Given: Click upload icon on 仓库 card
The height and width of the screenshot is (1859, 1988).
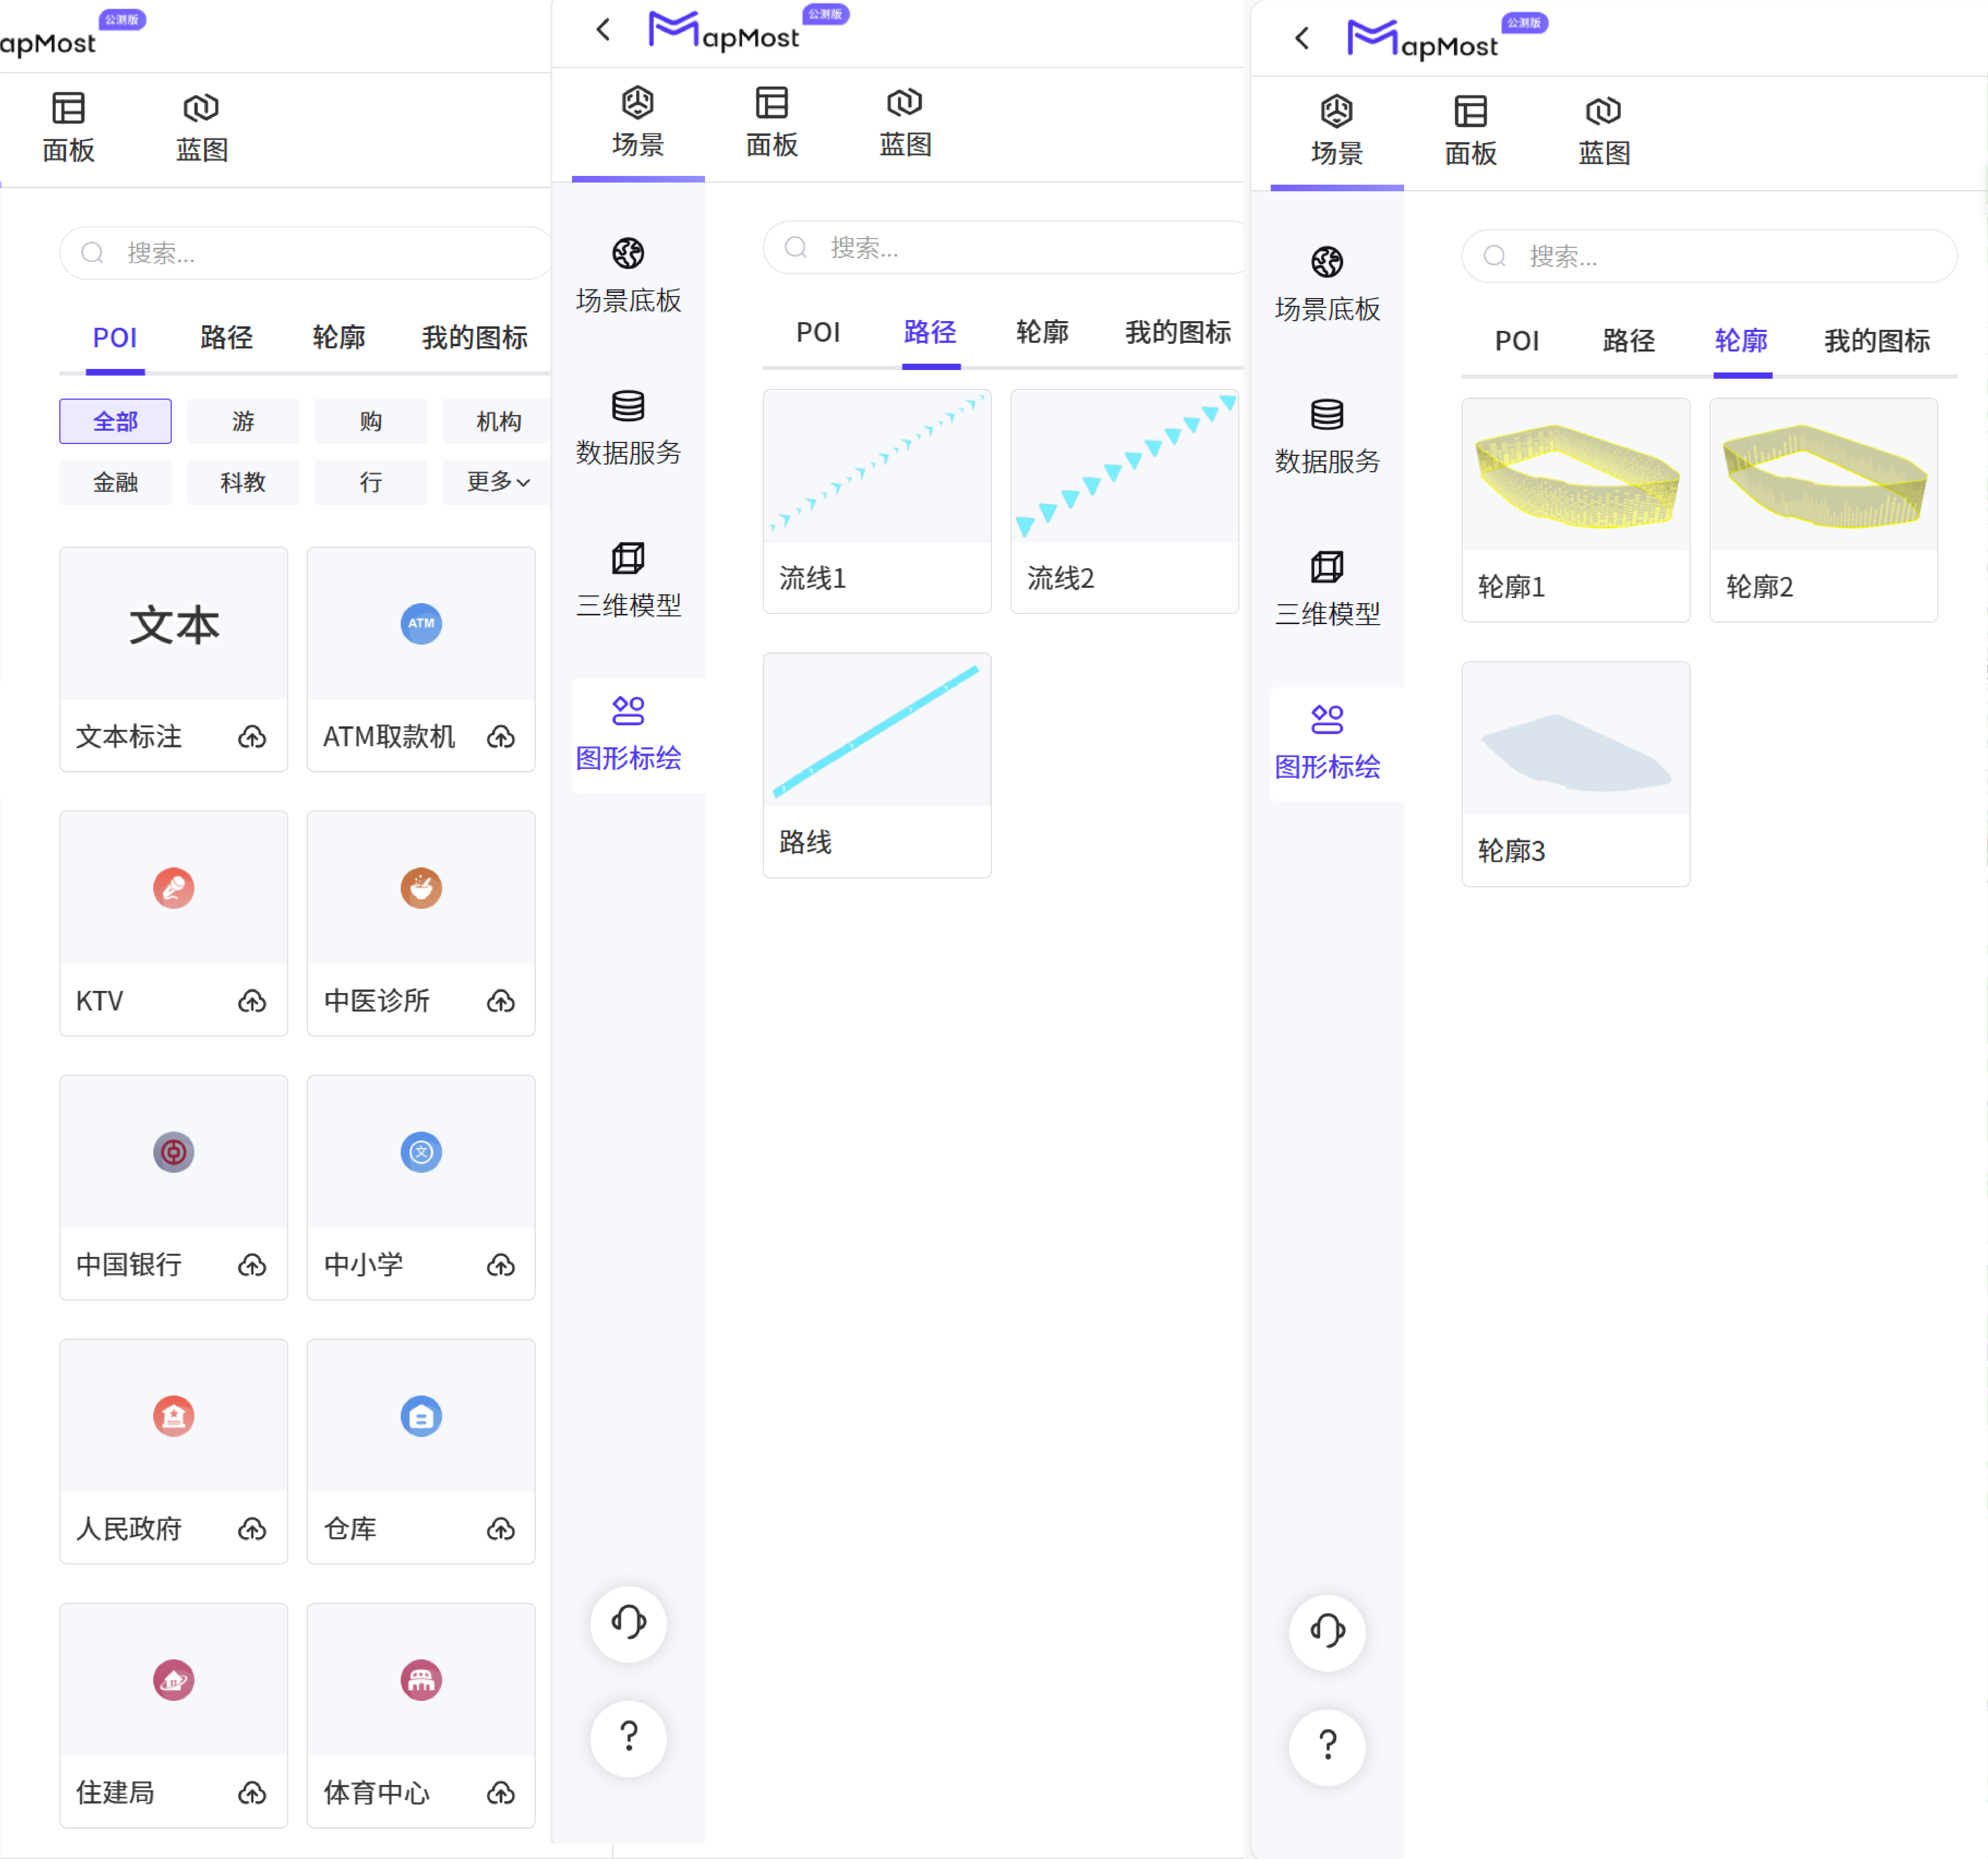Looking at the screenshot, I should pyautogui.click(x=500, y=1529).
